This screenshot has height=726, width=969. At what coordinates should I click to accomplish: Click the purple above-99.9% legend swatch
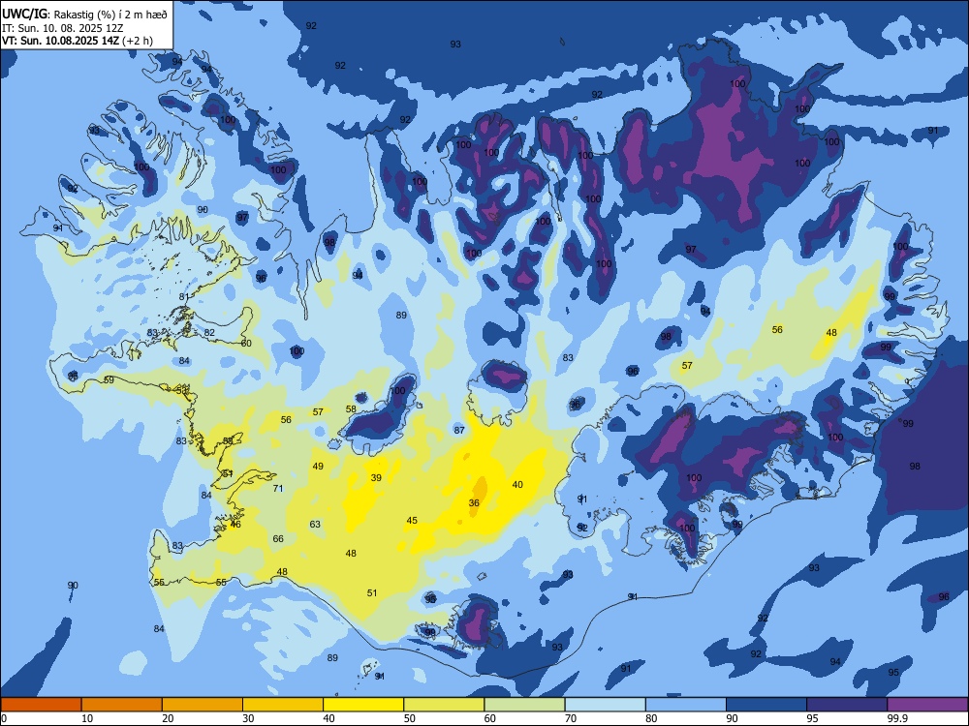point(927,705)
